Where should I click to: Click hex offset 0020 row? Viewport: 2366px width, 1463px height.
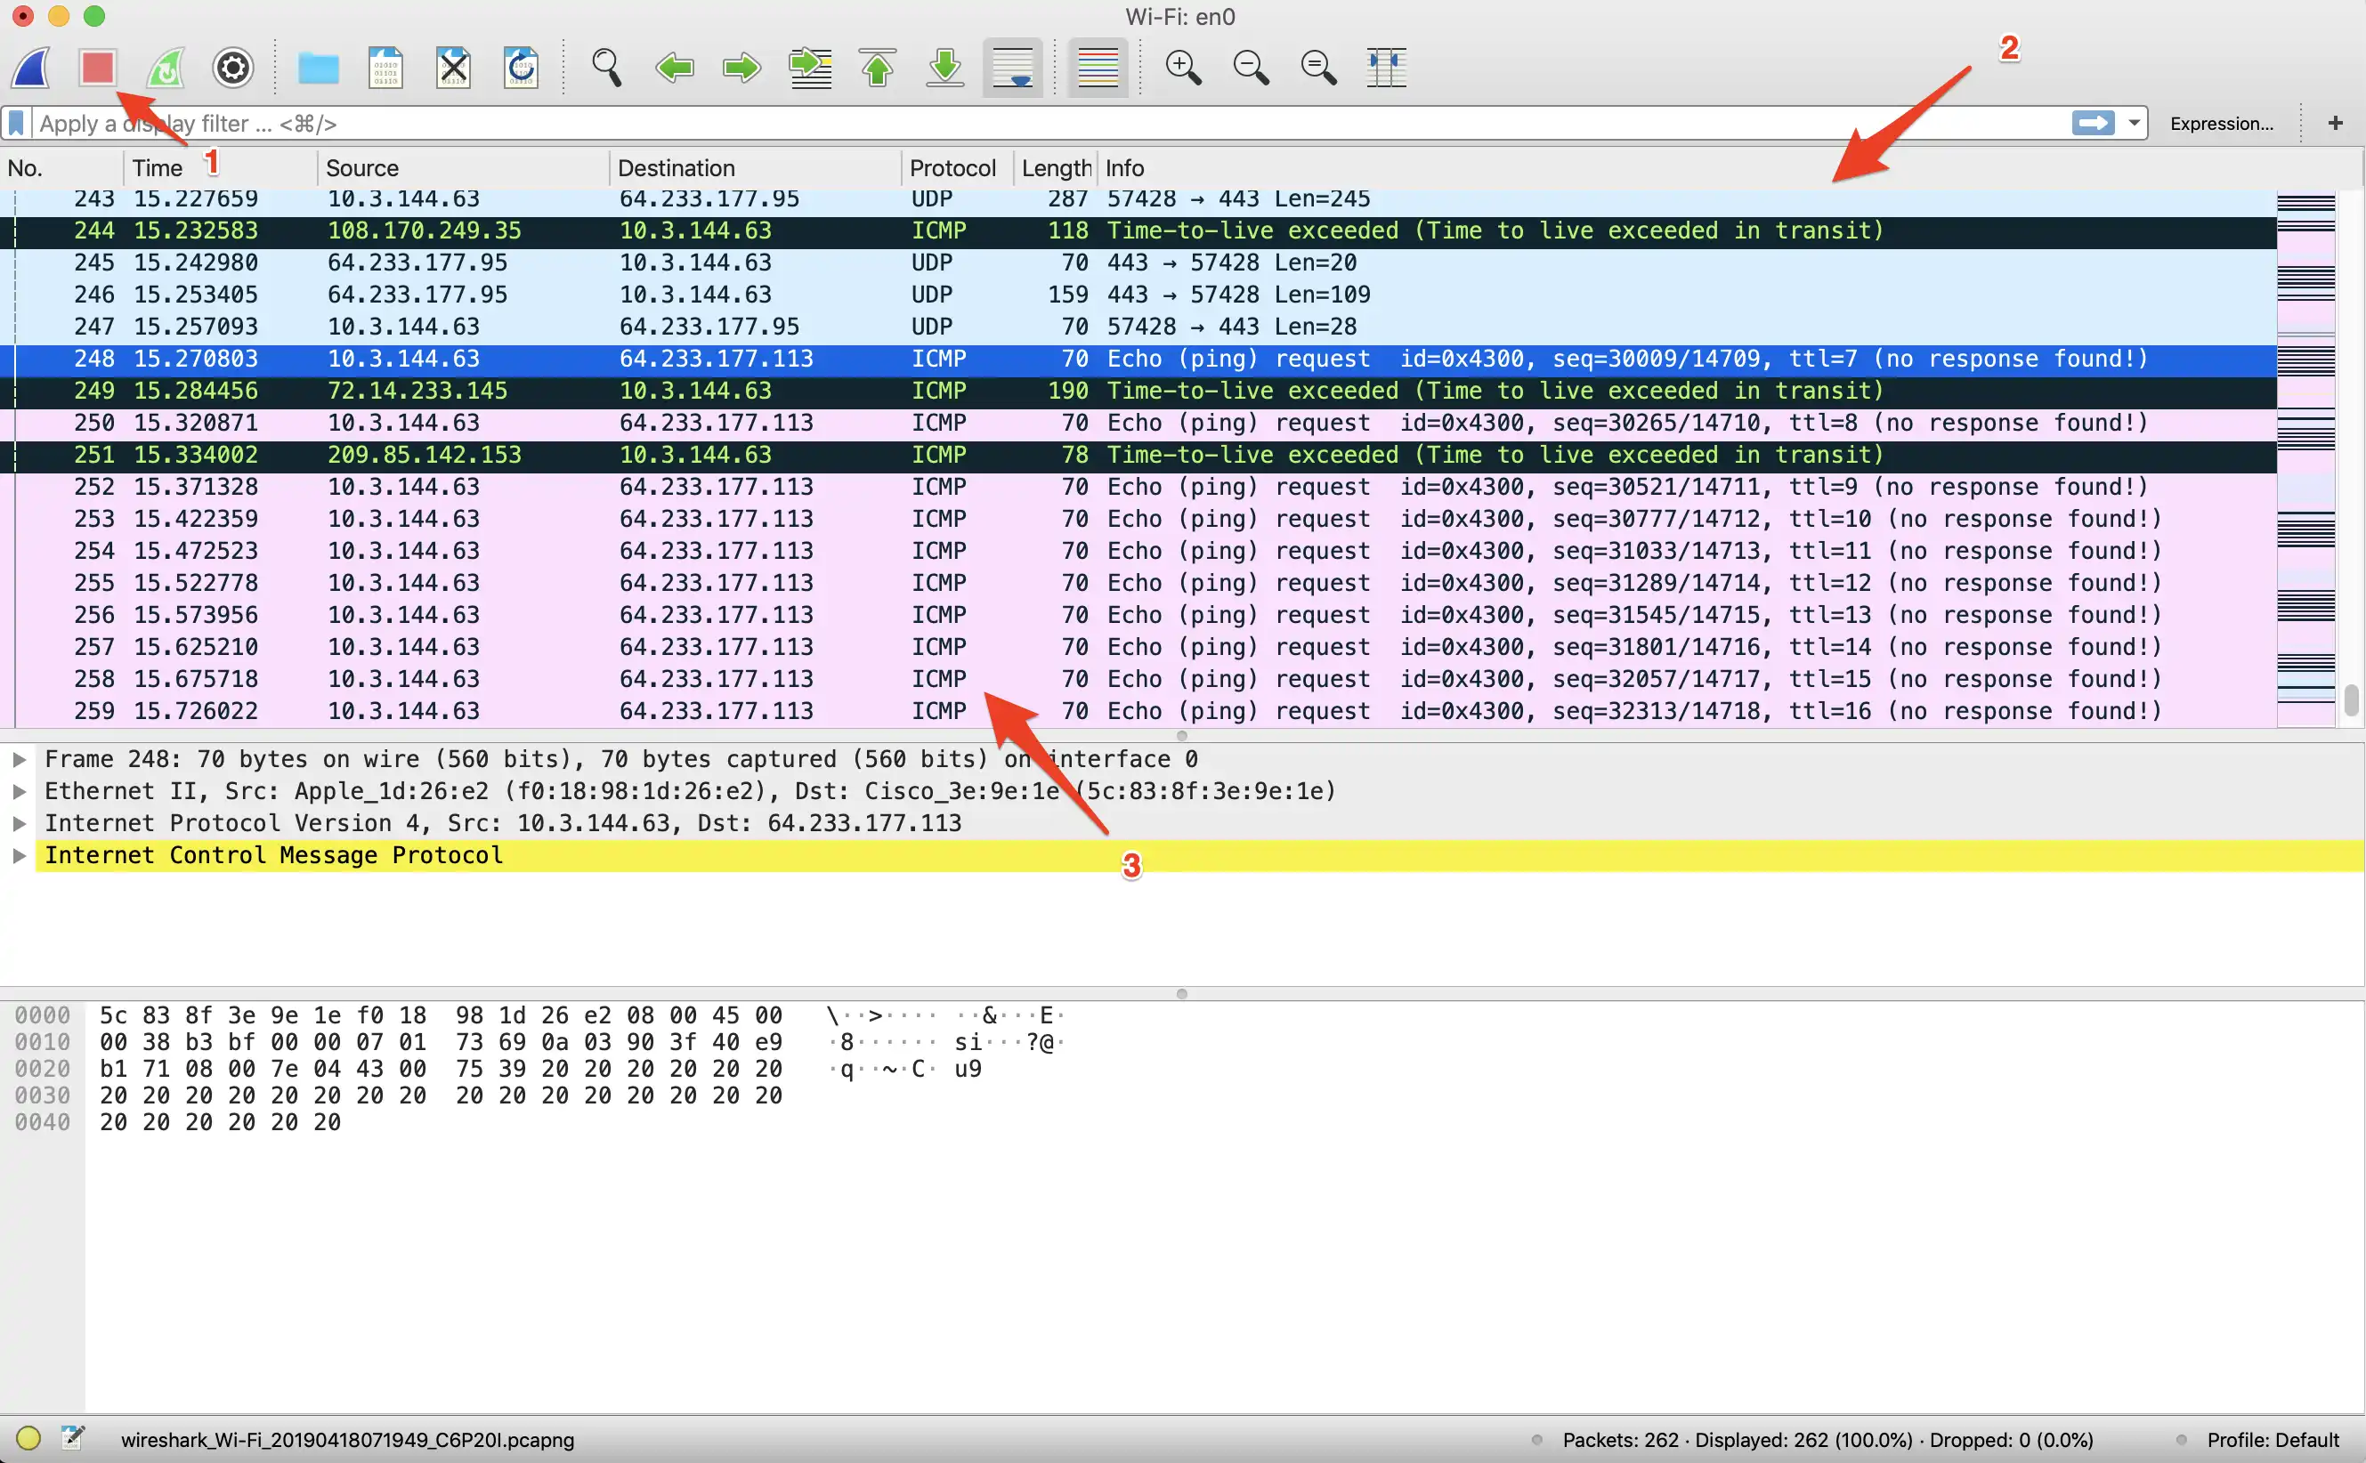(x=43, y=1069)
